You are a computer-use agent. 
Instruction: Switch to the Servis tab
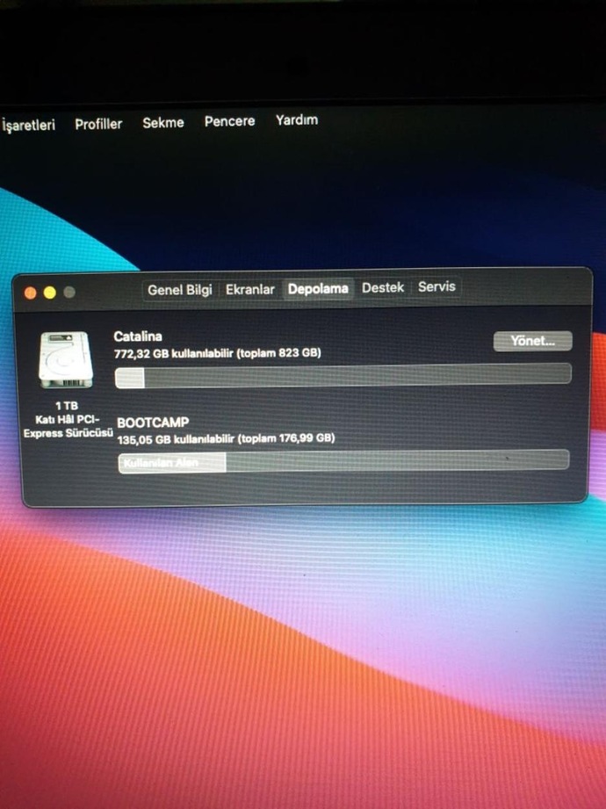(436, 286)
